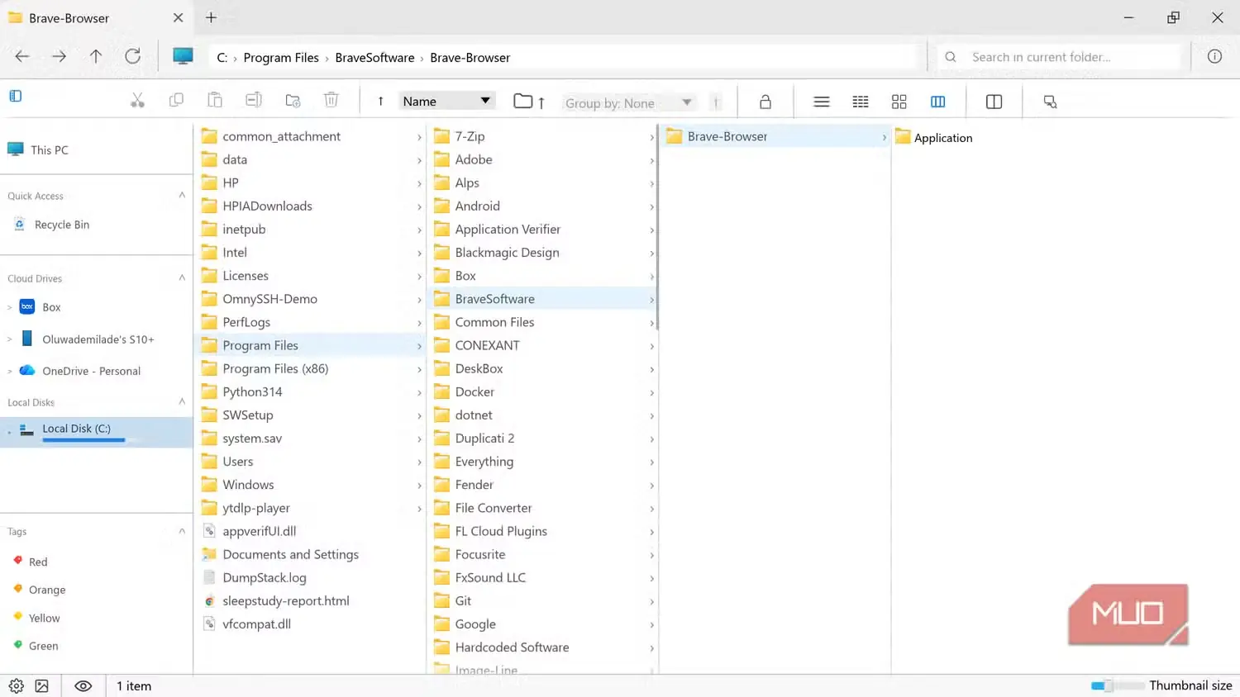This screenshot has height=697, width=1240.
Task: Expand OneDrive - Personal in the sidebar
Action: [x=10, y=372]
